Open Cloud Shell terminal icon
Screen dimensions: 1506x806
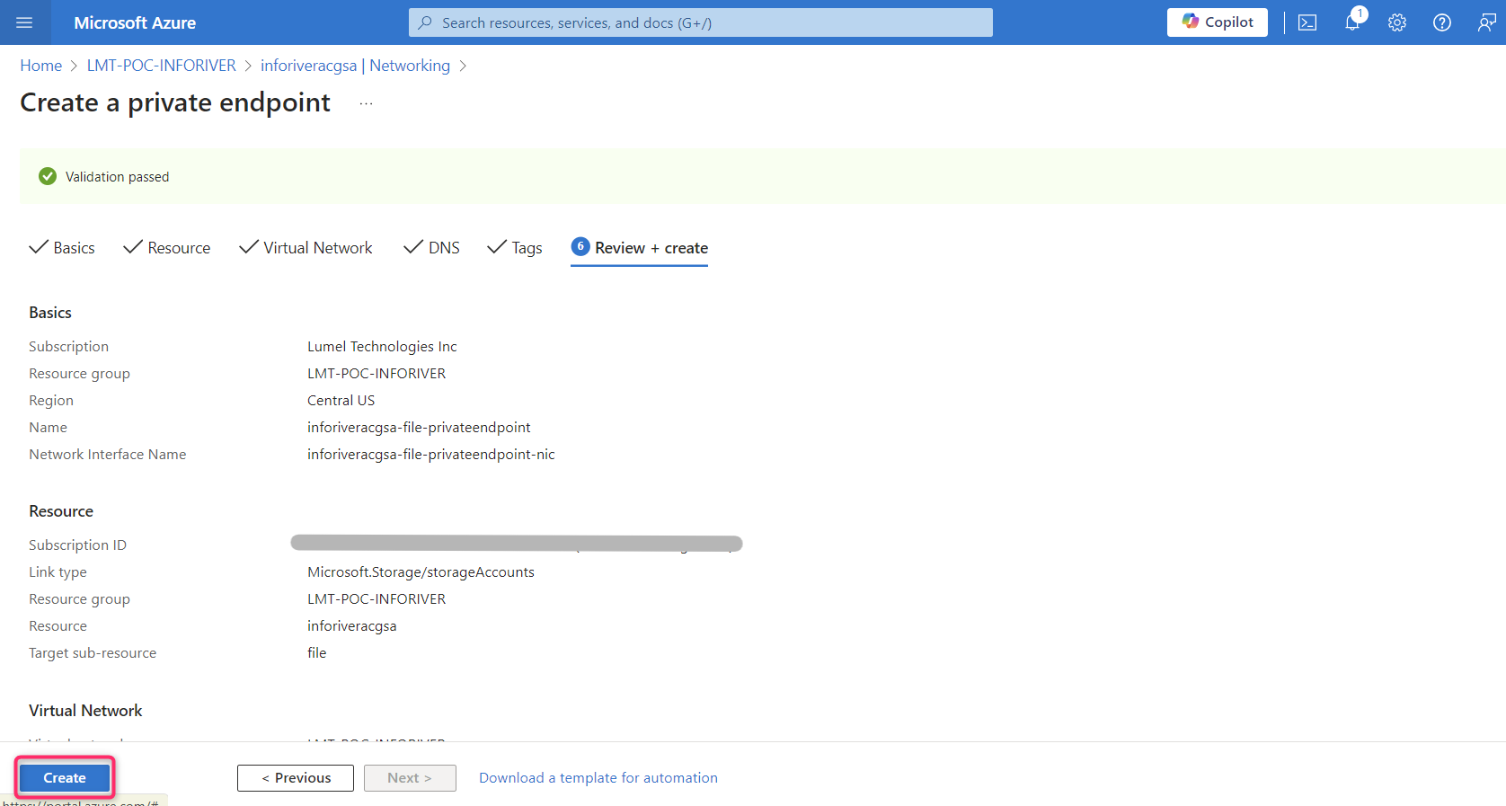tap(1307, 22)
